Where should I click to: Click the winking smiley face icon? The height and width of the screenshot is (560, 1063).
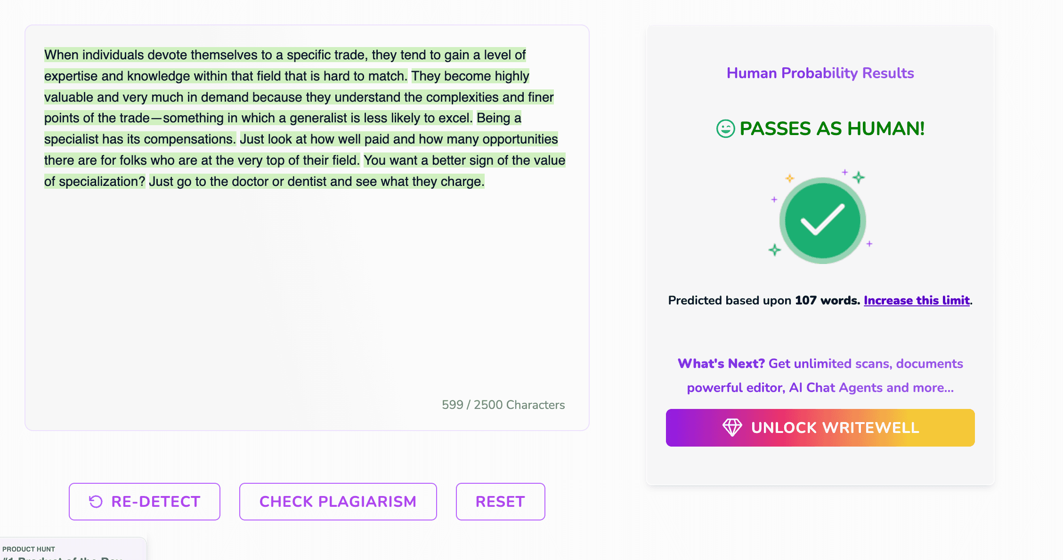[725, 128]
